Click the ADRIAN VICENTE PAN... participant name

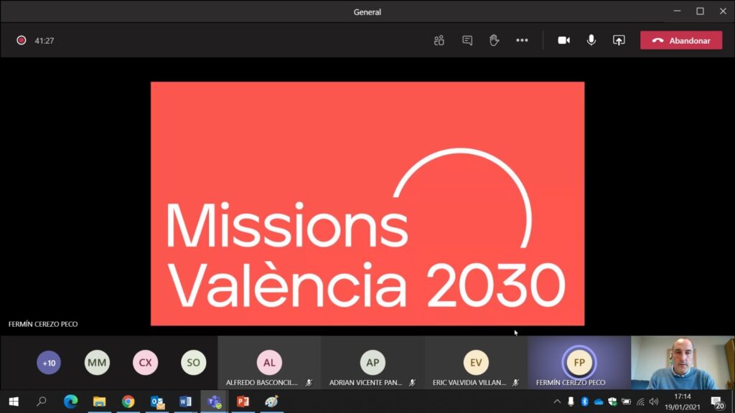(x=365, y=383)
